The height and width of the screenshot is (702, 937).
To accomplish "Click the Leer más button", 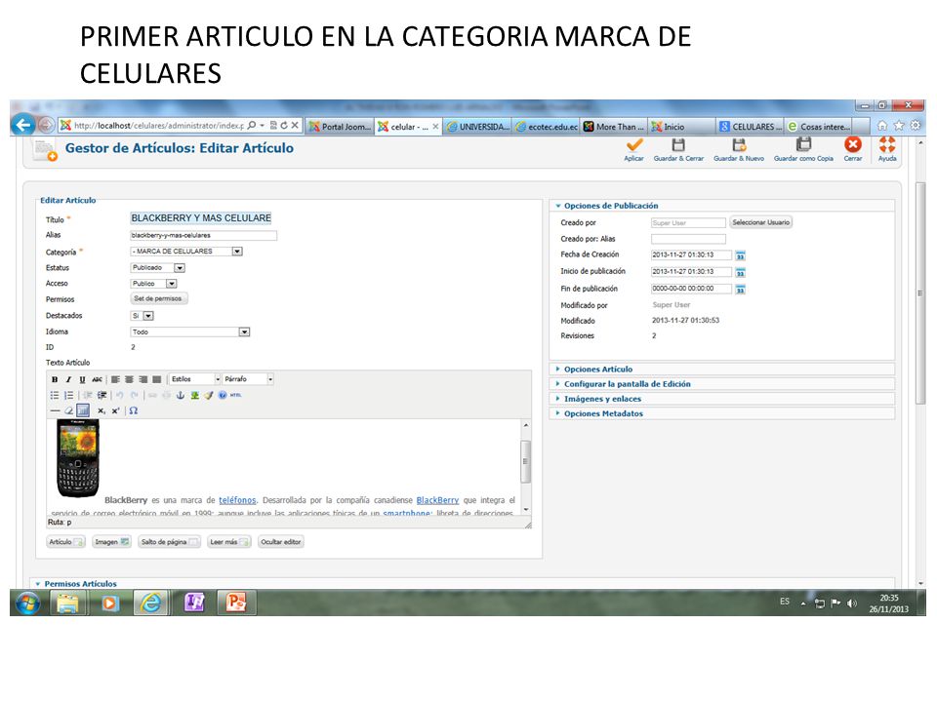I will click(228, 542).
